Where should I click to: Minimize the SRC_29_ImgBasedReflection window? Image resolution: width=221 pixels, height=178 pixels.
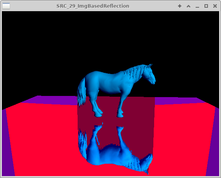point(197,6)
